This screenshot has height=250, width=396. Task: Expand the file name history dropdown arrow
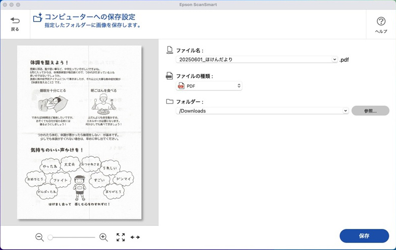(x=334, y=60)
